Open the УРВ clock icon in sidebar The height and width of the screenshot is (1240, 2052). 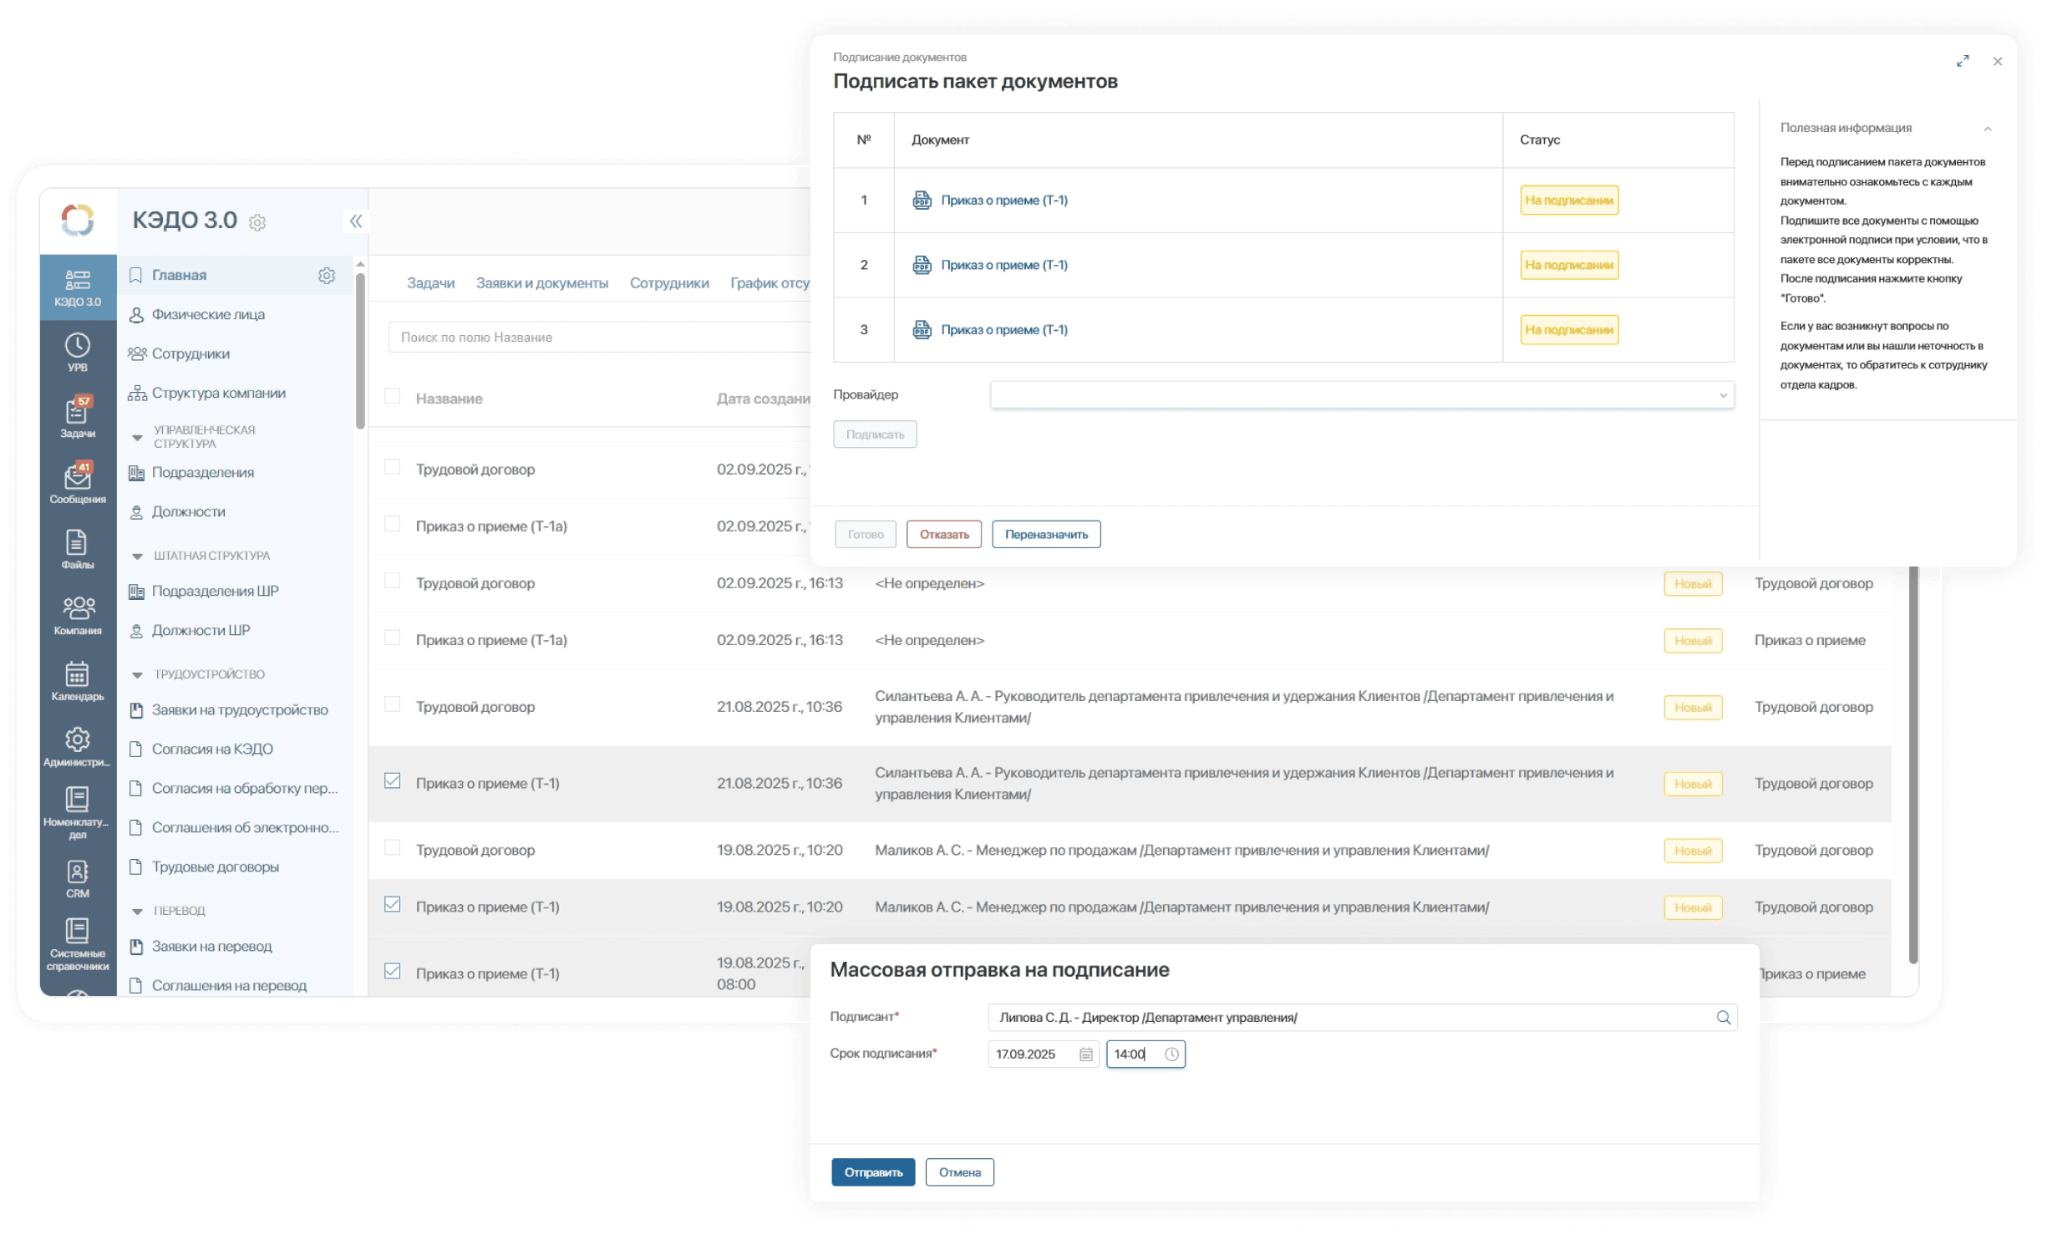pyautogui.click(x=77, y=346)
